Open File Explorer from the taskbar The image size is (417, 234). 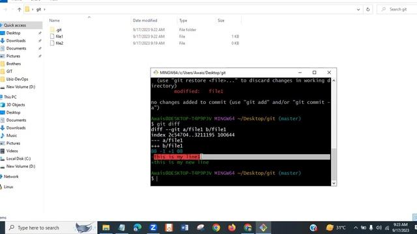click(x=106, y=227)
